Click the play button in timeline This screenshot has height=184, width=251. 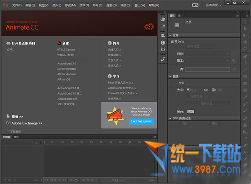(x=55, y=180)
